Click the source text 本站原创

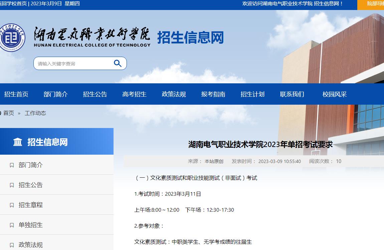coord(214,162)
